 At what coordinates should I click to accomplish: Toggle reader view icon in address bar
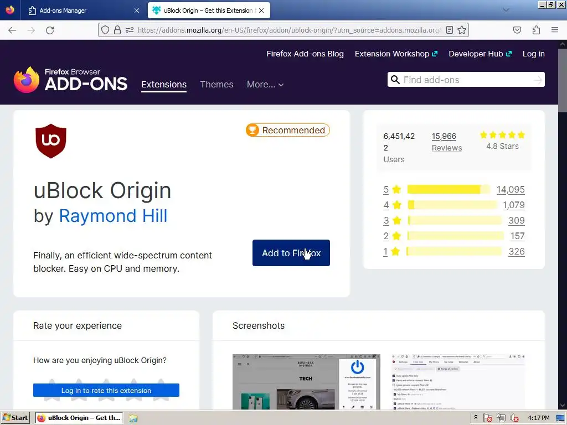[450, 30]
